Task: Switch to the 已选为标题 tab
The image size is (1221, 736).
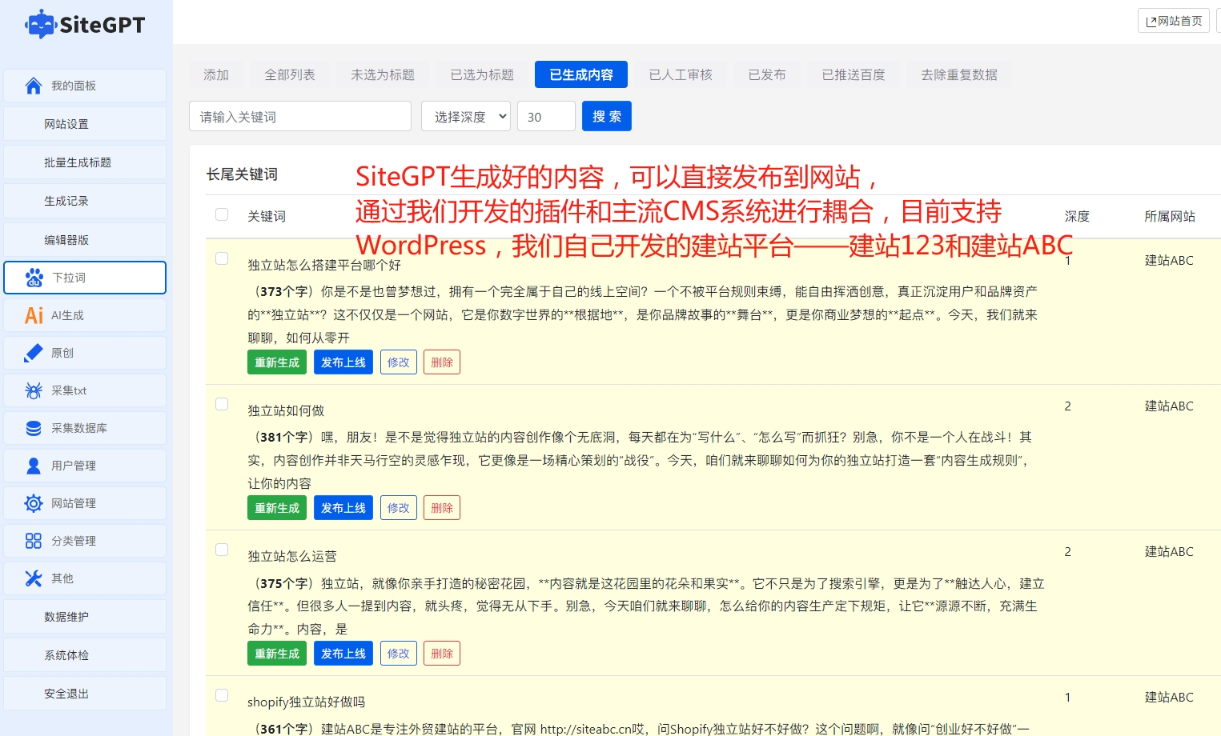Action: coord(482,74)
